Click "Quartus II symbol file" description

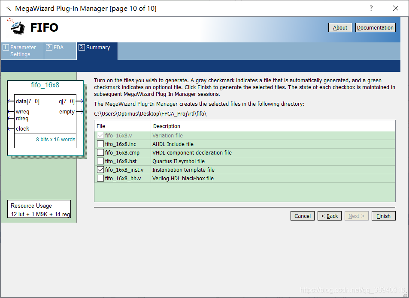(x=179, y=161)
